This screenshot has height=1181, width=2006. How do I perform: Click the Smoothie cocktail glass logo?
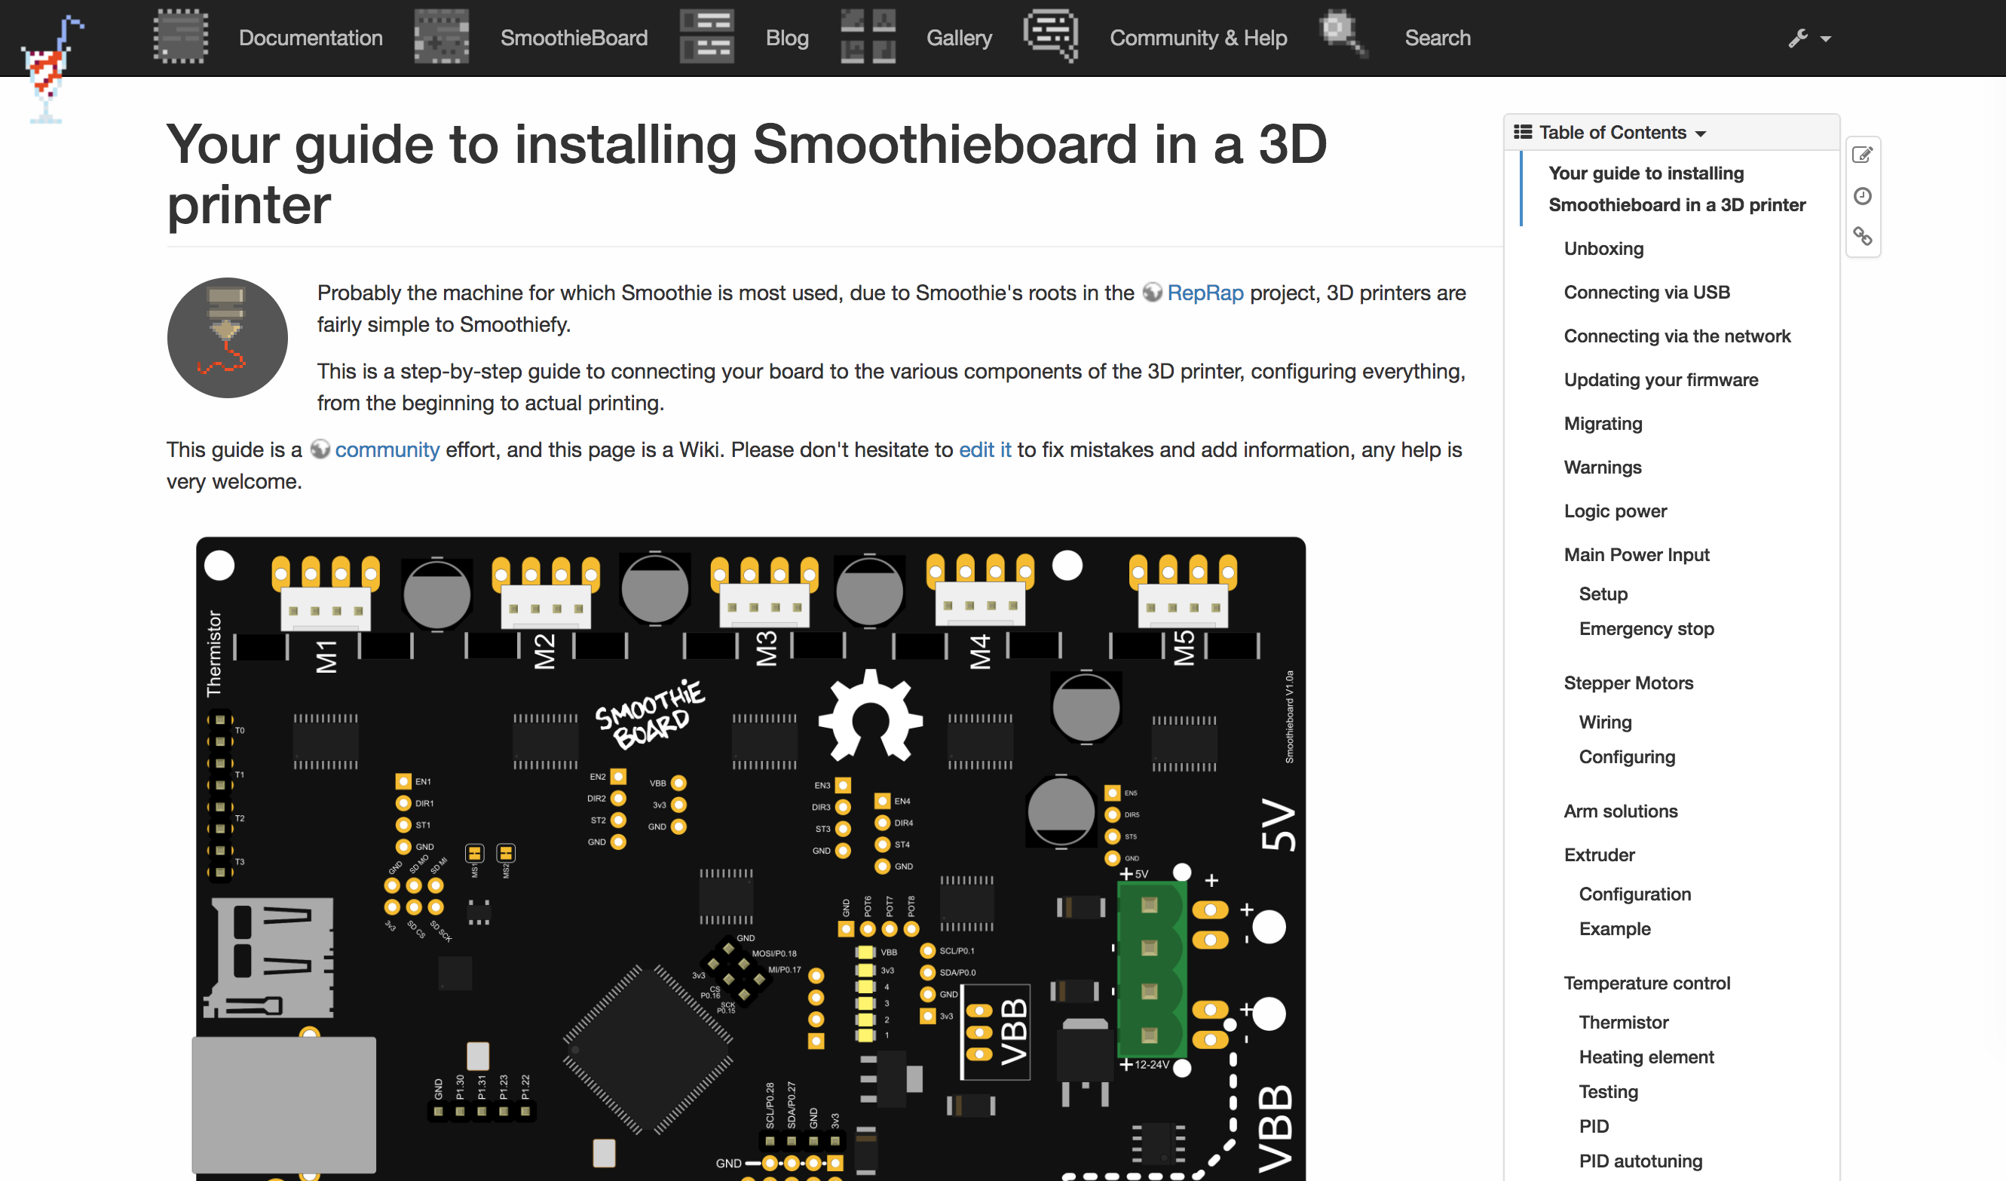click(x=51, y=70)
